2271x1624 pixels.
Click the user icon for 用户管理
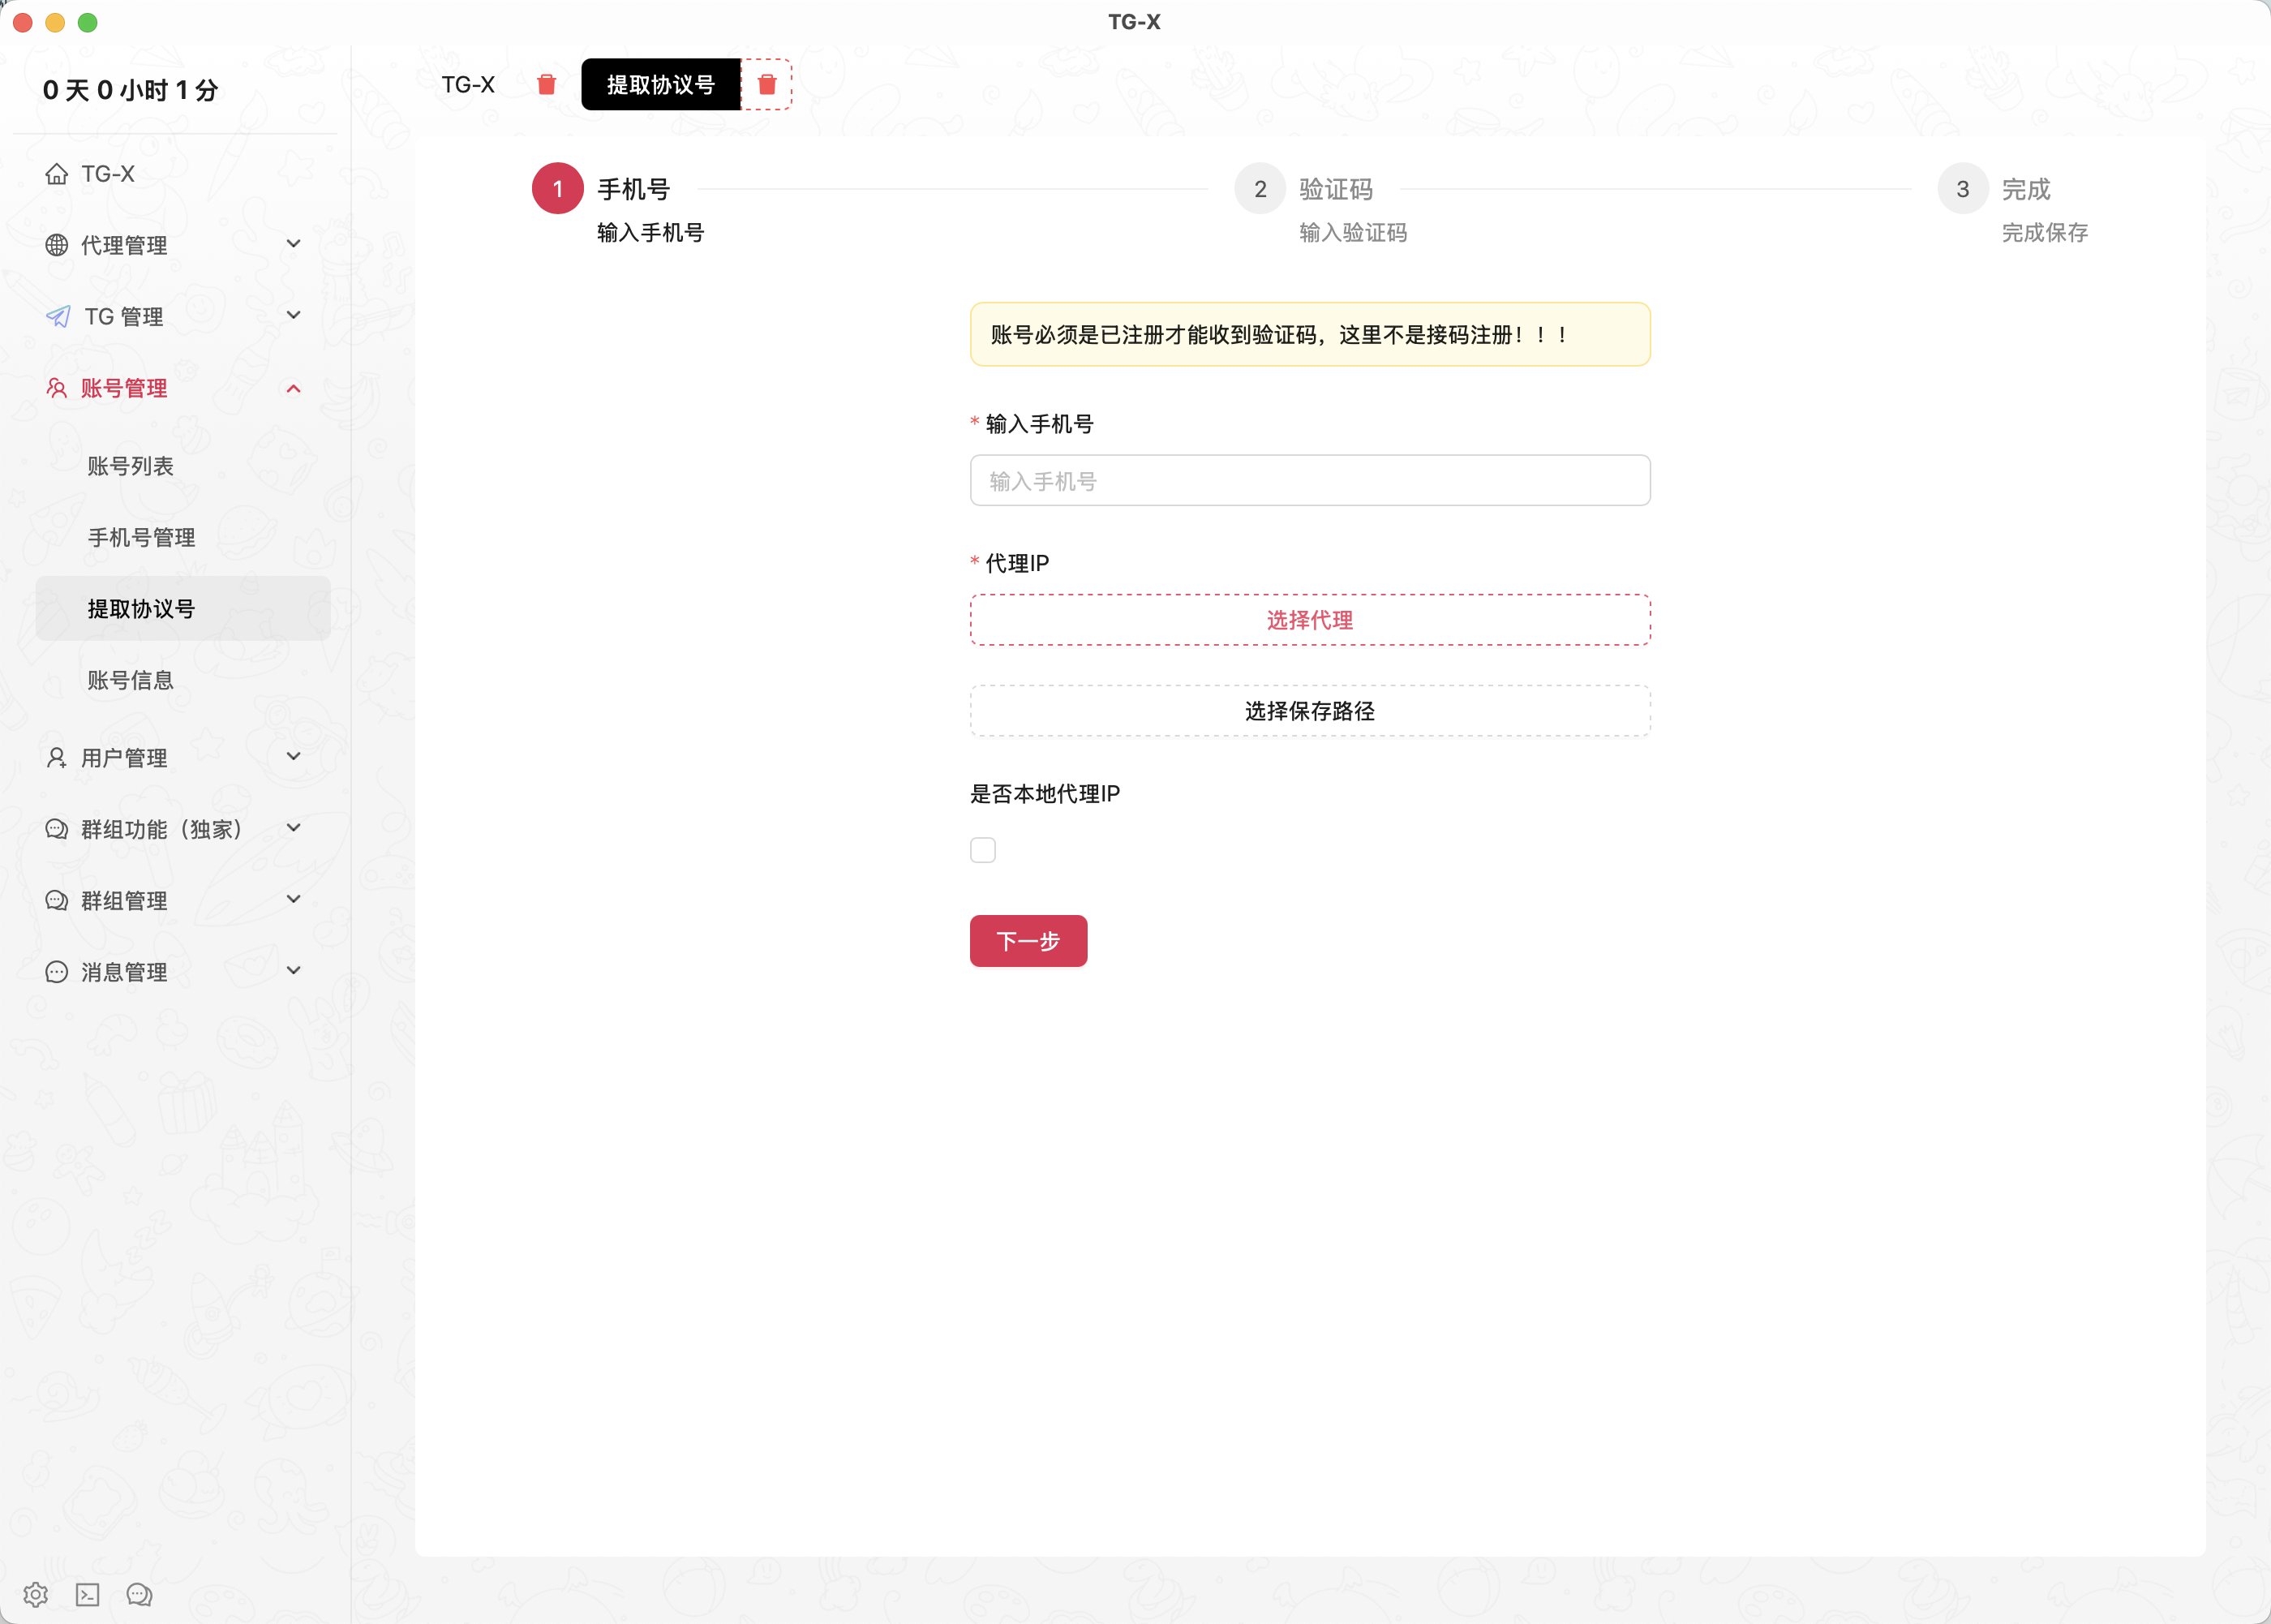click(57, 758)
